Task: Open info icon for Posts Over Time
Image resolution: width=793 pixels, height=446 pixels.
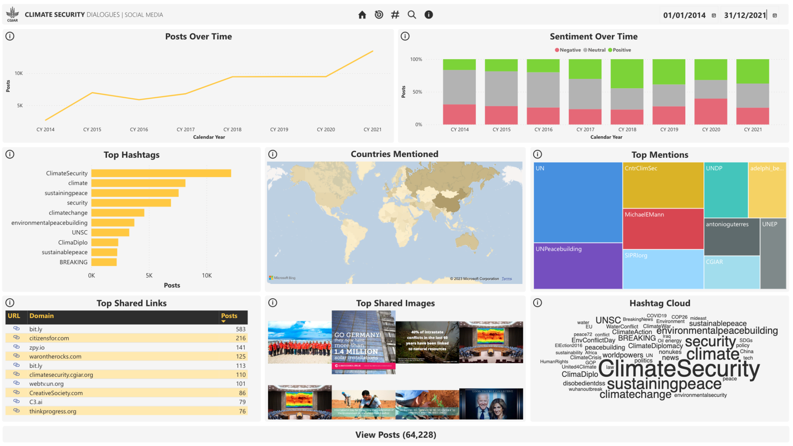Action: coord(10,36)
